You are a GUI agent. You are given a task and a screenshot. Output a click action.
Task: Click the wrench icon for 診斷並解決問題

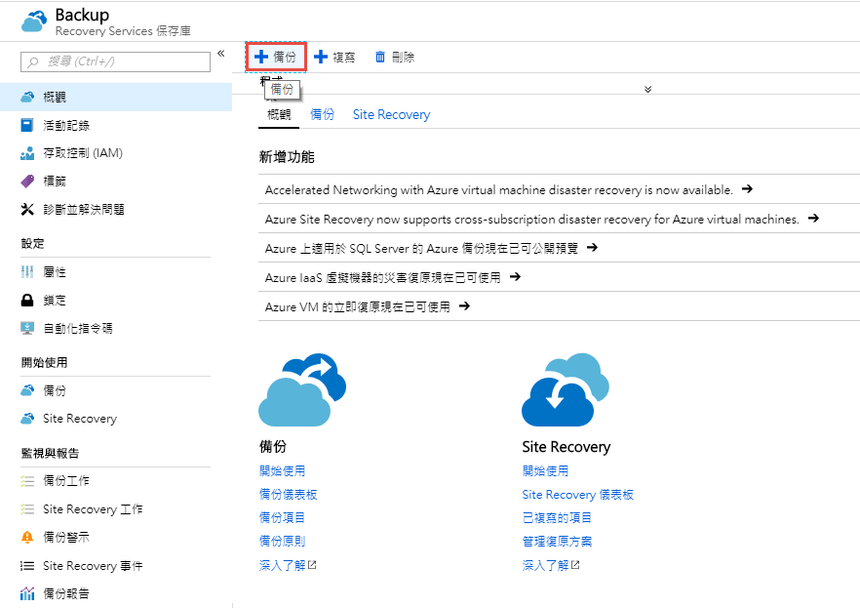[27, 209]
